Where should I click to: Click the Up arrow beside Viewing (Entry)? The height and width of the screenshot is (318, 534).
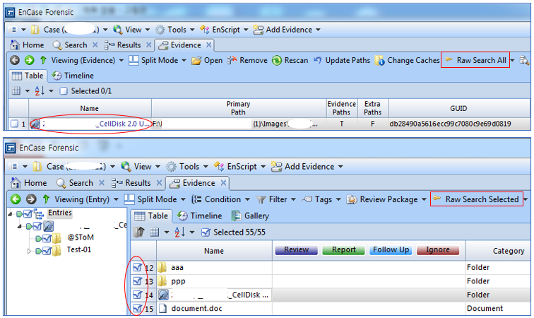pos(47,199)
